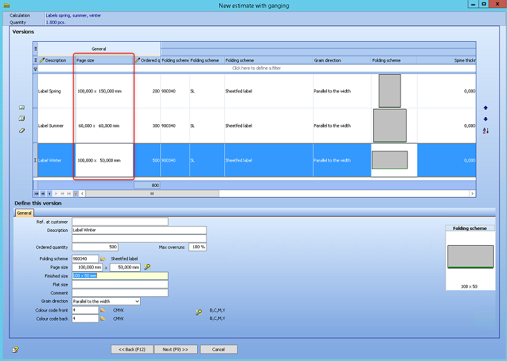Move selected version down with blue arrow
Viewport: 507px width, 361px height.
tap(485, 119)
